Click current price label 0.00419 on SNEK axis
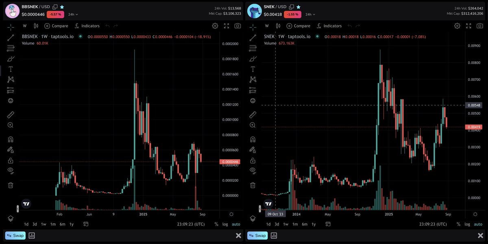 click(x=474, y=127)
